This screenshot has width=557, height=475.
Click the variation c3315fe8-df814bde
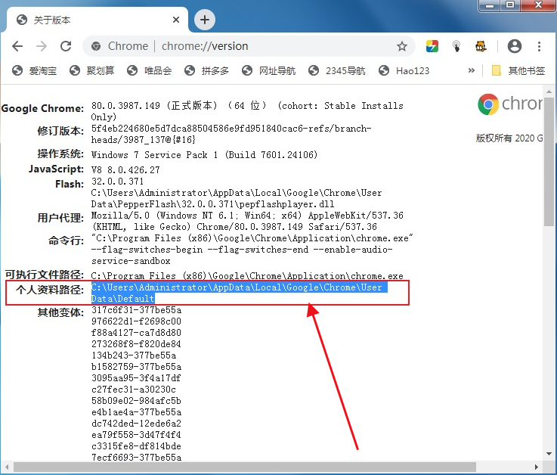pyautogui.click(x=136, y=446)
